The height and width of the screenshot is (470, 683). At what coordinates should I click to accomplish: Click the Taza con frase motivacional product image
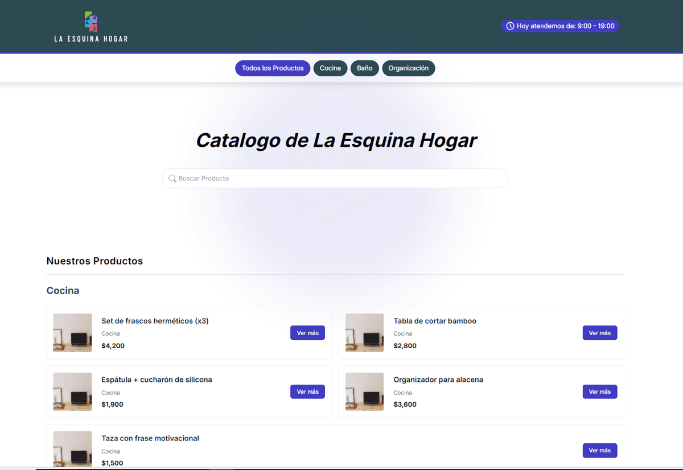point(72,449)
